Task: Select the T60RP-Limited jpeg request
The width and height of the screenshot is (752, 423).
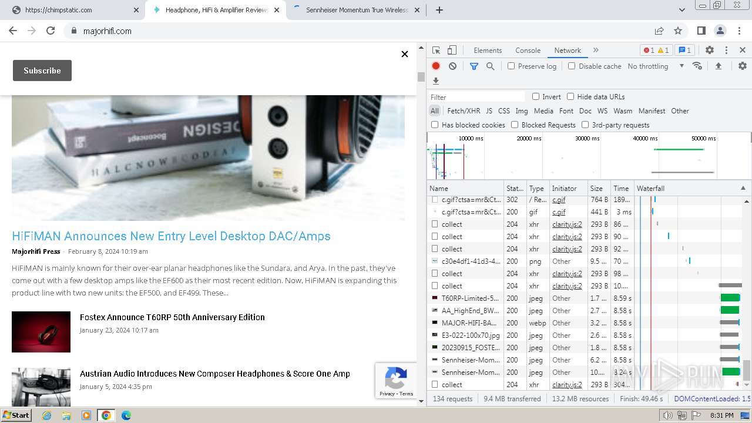Action: 470,298
